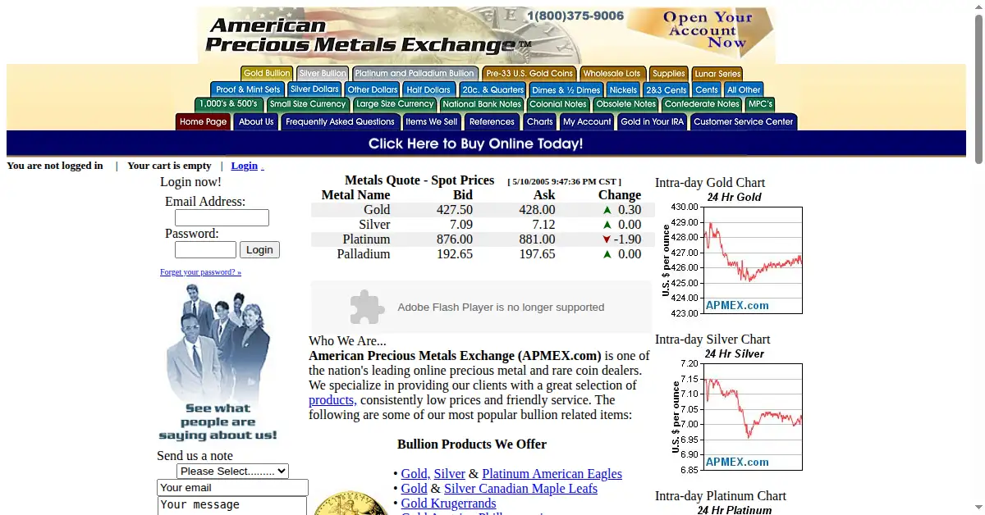Open the Silver Bullion tab
985x515 pixels.
point(323,74)
